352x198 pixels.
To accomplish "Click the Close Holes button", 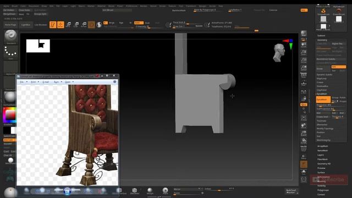I will click(25, 10).
